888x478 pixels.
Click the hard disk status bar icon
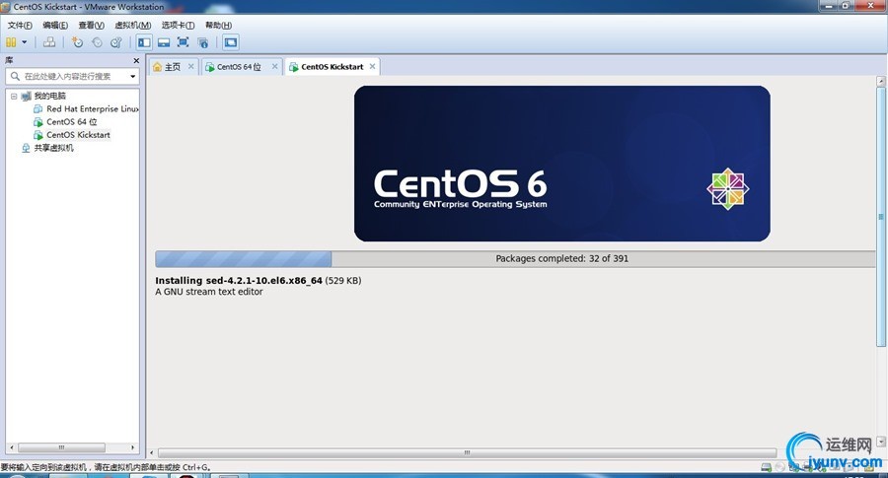tap(766, 467)
